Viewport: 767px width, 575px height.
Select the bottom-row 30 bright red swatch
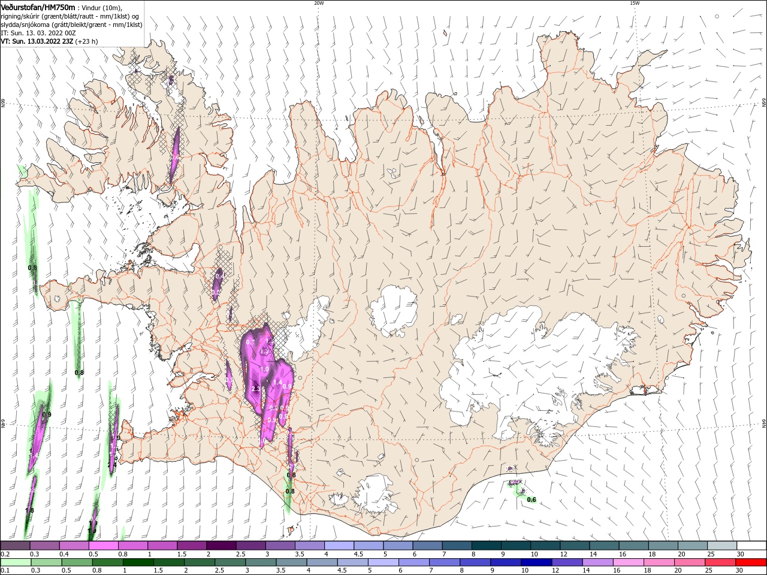click(751, 562)
